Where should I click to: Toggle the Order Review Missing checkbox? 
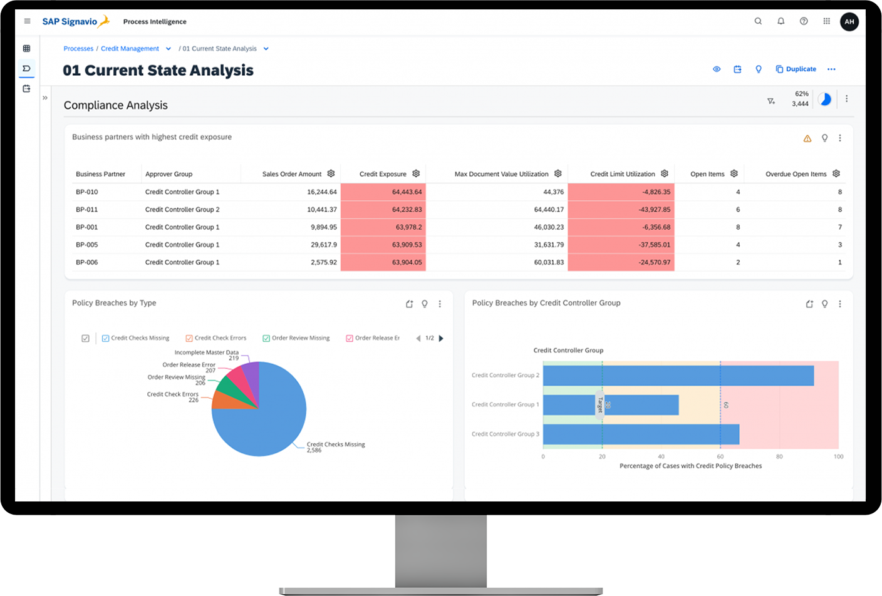266,338
